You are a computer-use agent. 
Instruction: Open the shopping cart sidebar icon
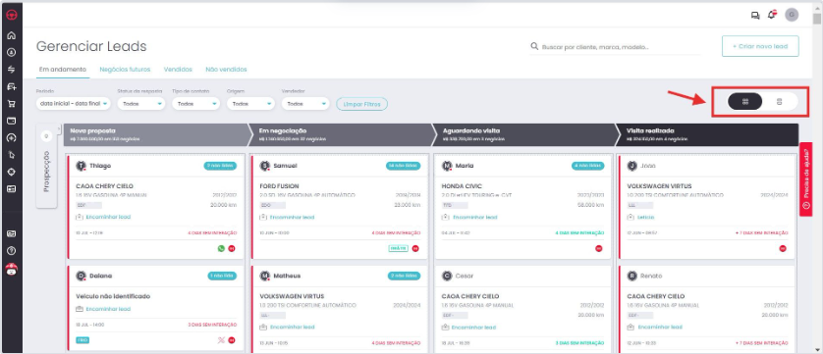11,104
